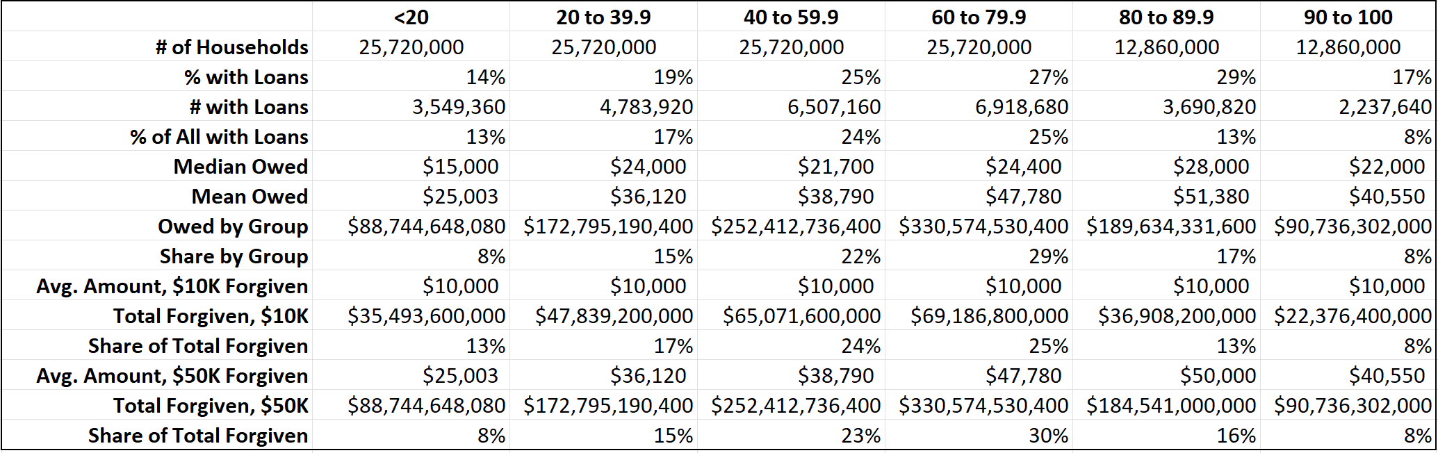Click the '<20' column header cell
Image resolution: width=1438 pixels, height=453 pixels.
(411, 17)
